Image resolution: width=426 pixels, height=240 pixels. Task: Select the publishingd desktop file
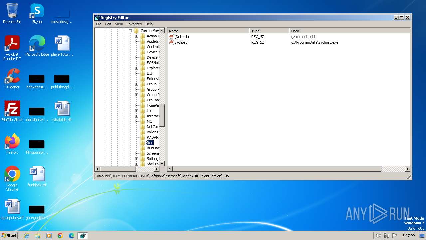(x=62, y=82)
